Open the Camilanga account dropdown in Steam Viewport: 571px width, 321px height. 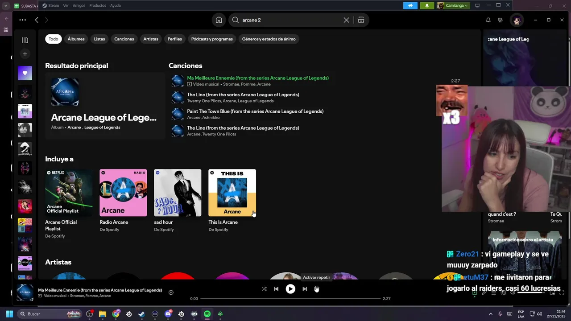(452, 5)
